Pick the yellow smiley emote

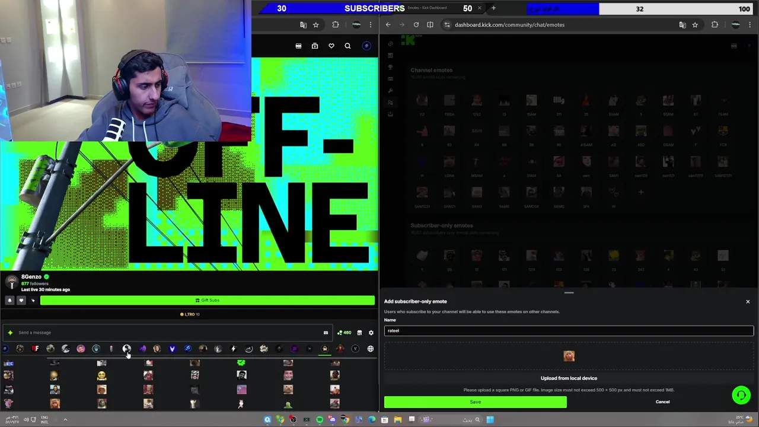point(101,375)
